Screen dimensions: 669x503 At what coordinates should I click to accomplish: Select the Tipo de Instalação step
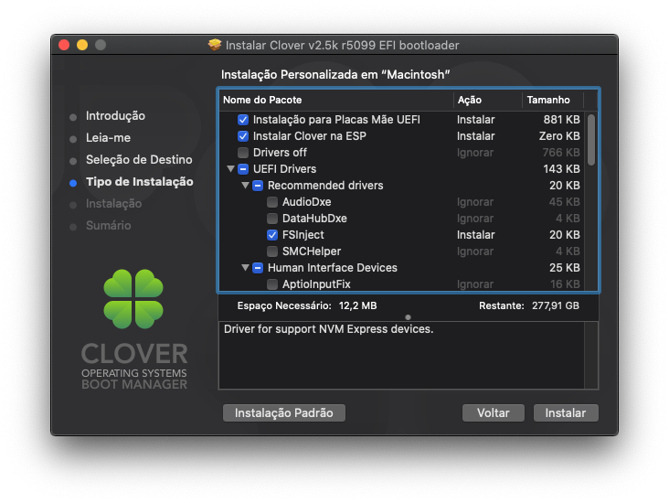point(140,182)
